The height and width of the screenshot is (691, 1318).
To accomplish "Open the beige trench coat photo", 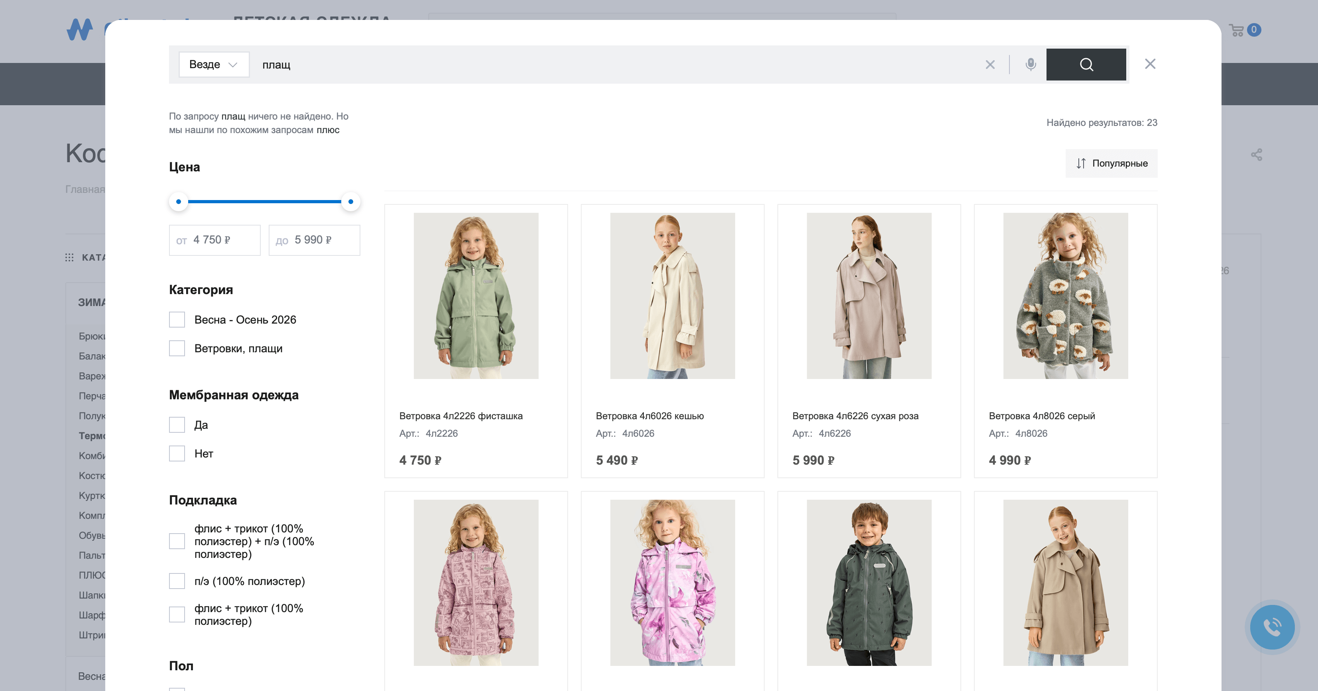I will [1065, 583].
